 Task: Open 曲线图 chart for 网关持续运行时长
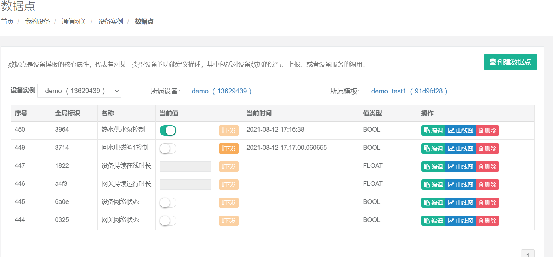click(x=461, y=184)
